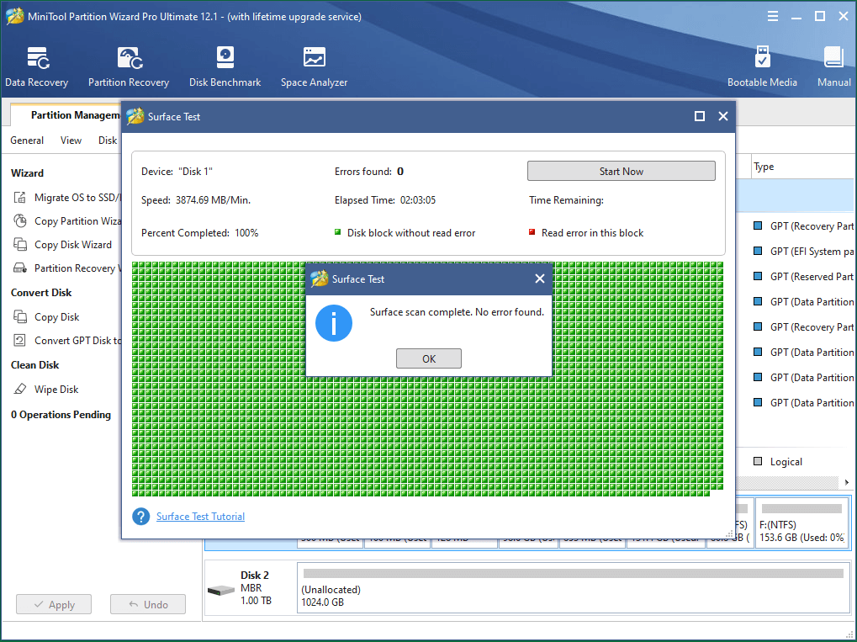Select the Partition Management tab
857x642 pixels.
tap(66, 114)
